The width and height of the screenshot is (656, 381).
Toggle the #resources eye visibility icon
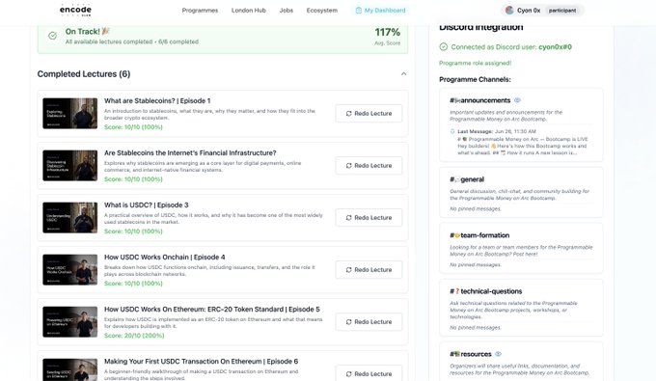(498, 354)
